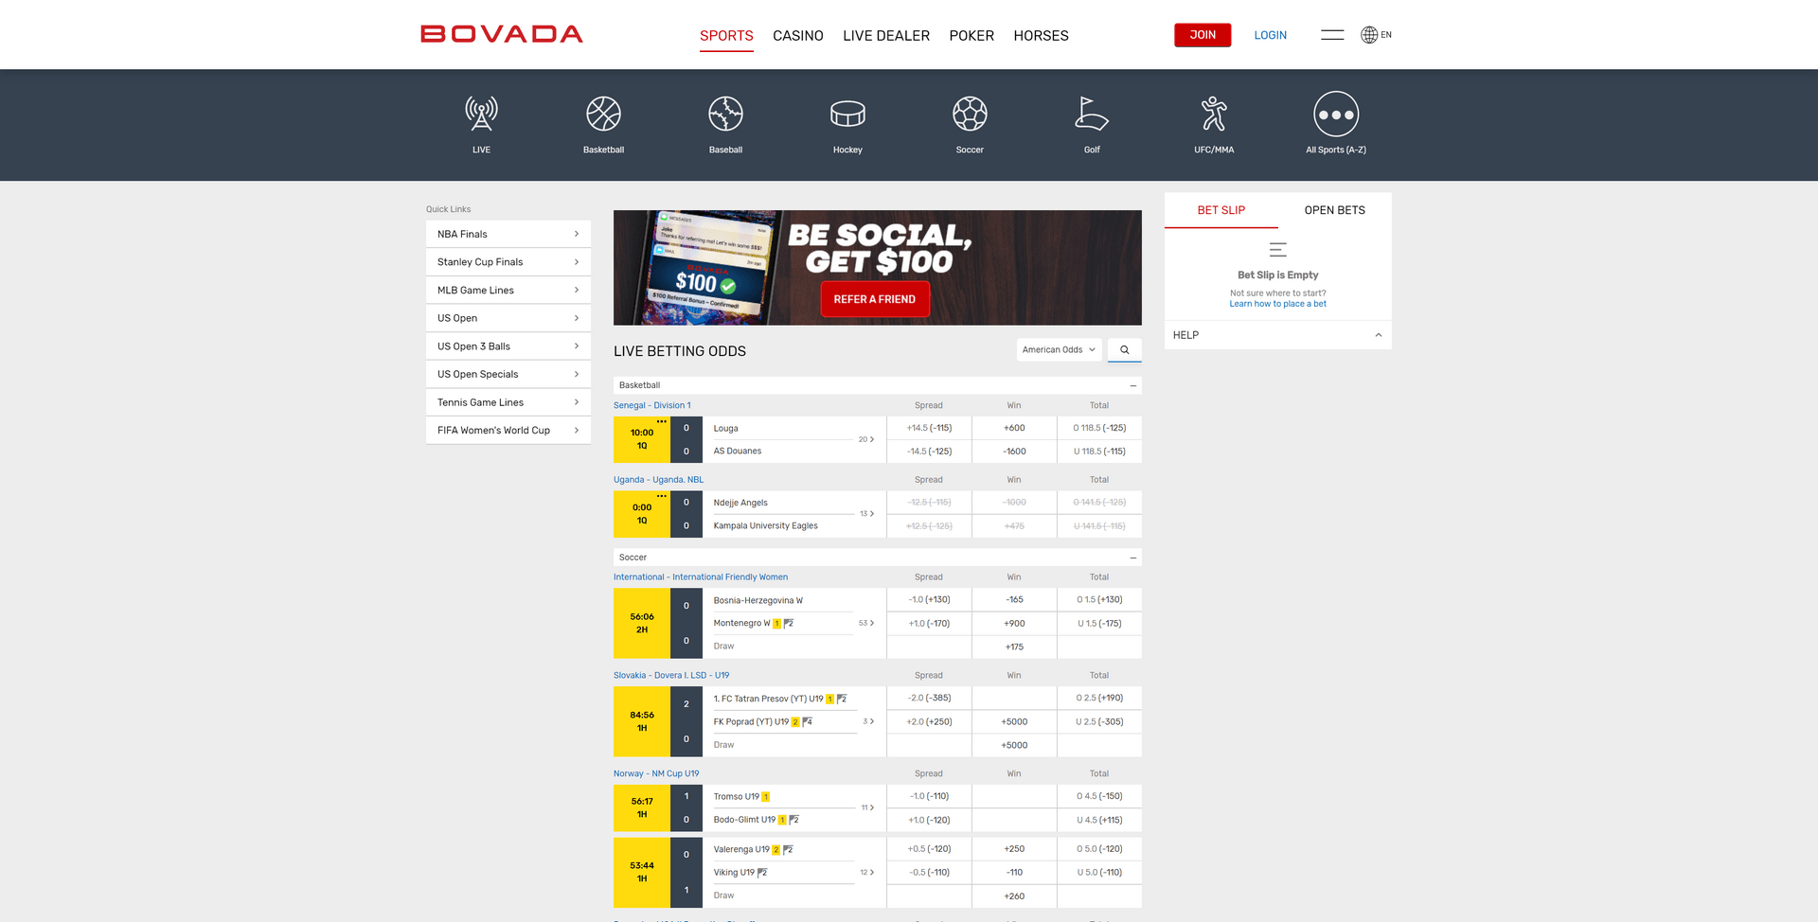This screenshot has height=922, width=1818.
Task: Expand 12 more bets for Valerenga U19
Action: tap(866, 872)
